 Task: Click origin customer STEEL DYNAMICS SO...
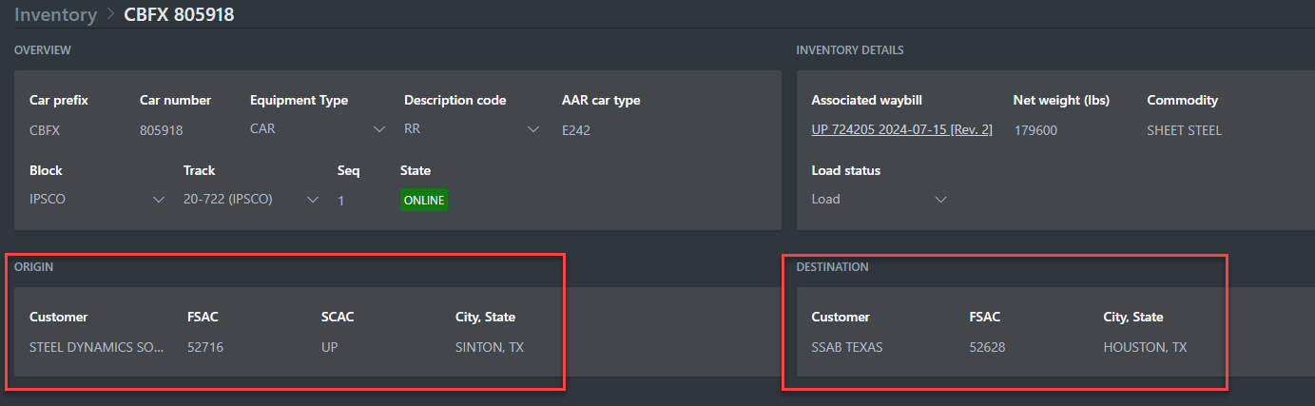(96, 347)
